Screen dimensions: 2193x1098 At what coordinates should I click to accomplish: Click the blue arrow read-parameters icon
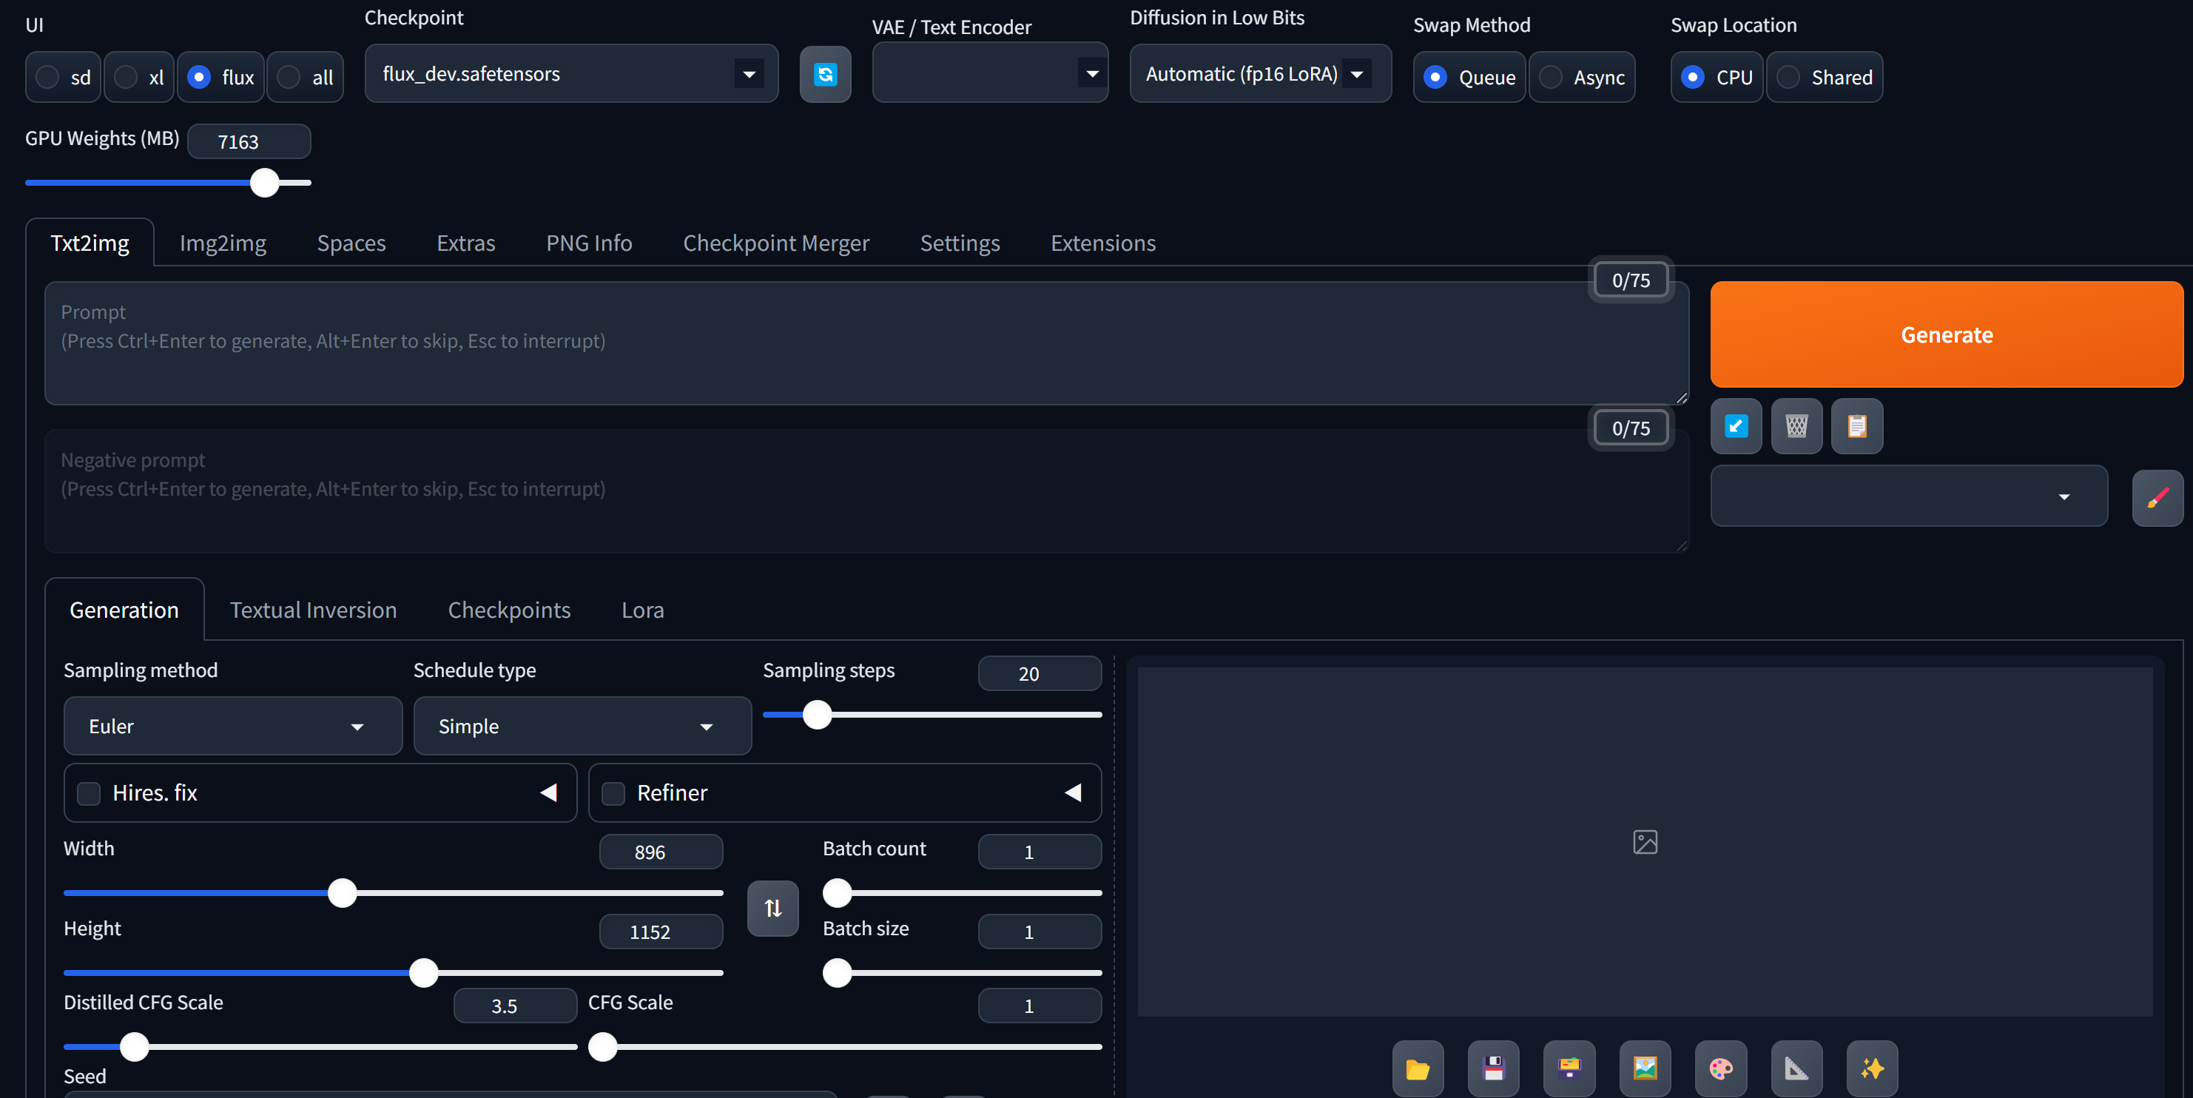click(x=1735, y=425)
